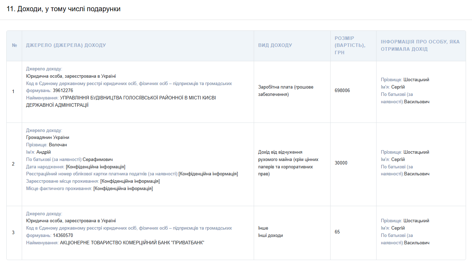
Task: Click the "Розмір (вартість), грн" column header
Action: tap(350, 45)
